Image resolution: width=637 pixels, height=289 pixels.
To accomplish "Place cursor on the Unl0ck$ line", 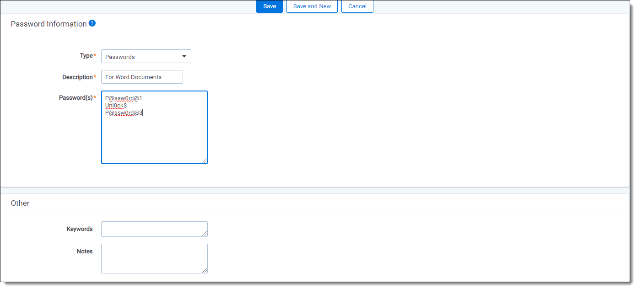I will 116,106.
